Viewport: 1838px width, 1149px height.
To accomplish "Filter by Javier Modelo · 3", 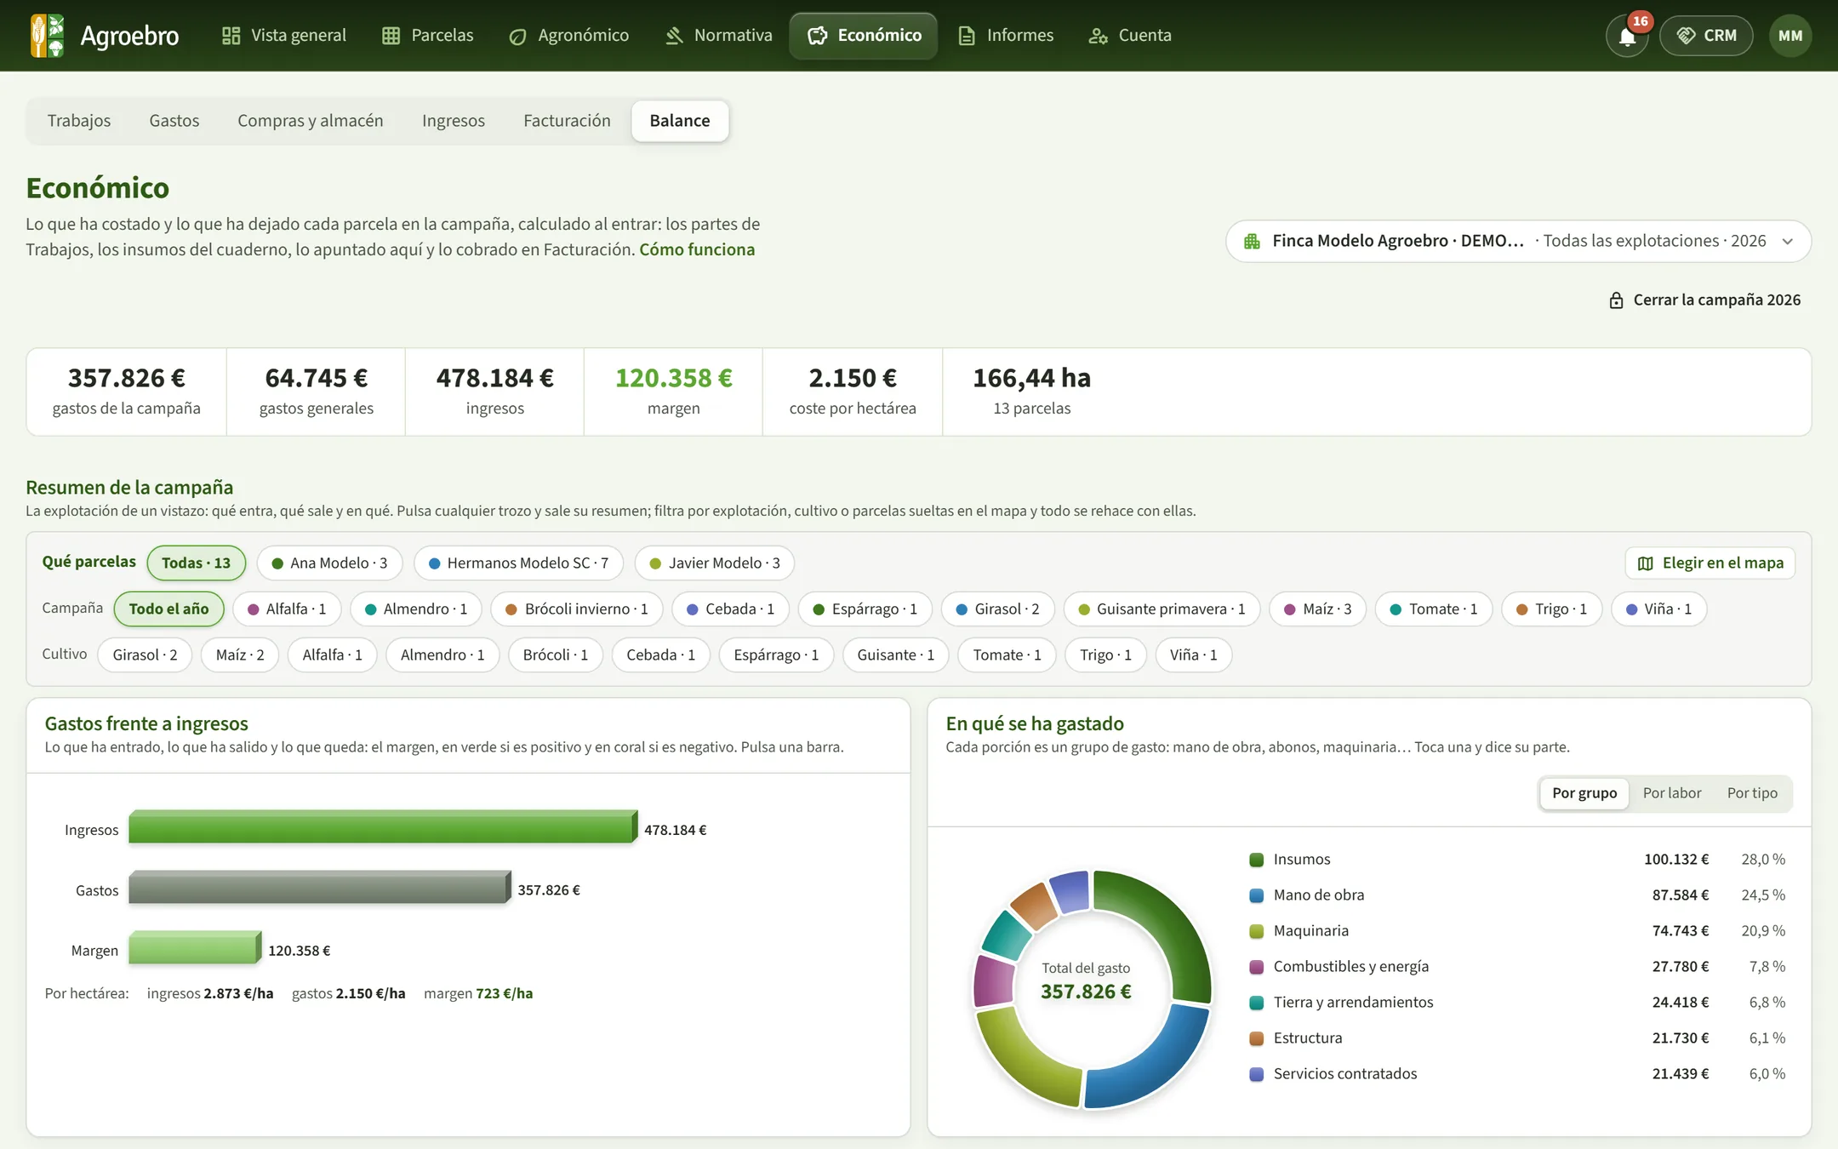I will pyautogui.click(x=715, y=563).
